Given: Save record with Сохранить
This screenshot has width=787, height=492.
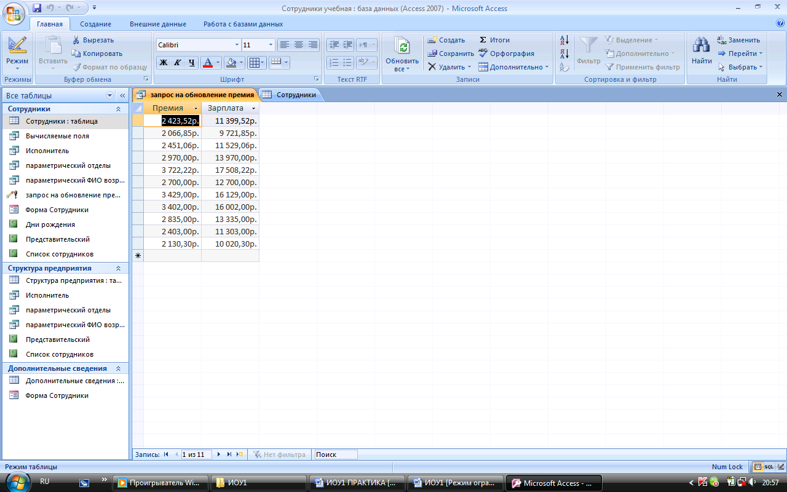Looking at the screenshot, I should (x=451, y=54).
